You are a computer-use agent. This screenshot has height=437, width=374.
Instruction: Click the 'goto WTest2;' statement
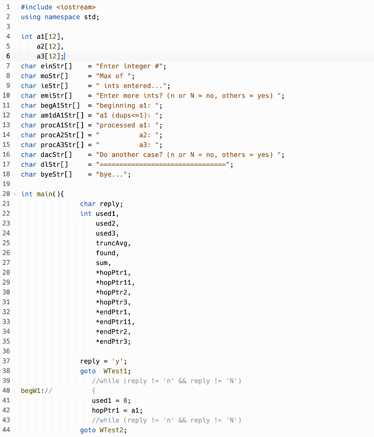[x=103, y=430]
